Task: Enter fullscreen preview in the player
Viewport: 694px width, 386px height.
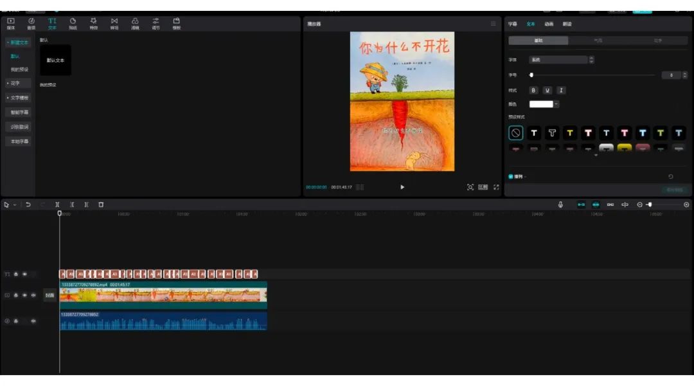Action: [x=496, y=187]
